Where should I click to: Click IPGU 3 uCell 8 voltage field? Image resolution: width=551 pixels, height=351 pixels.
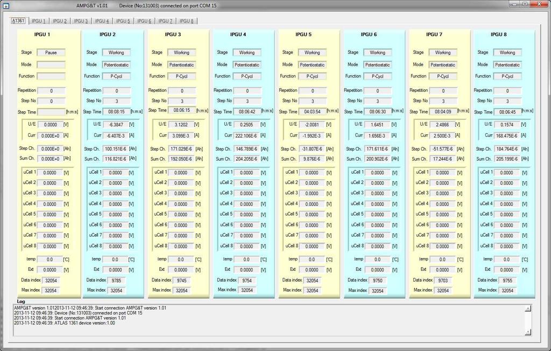181,246
